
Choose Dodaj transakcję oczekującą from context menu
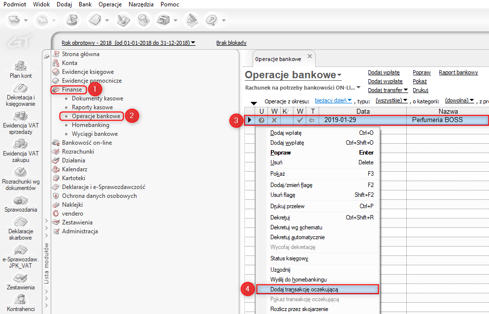pos(304,289)
